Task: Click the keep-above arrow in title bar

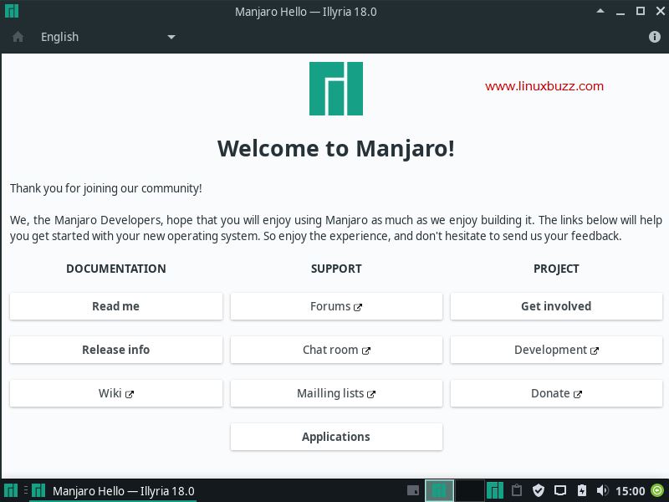Action: [x=600, y=11]
